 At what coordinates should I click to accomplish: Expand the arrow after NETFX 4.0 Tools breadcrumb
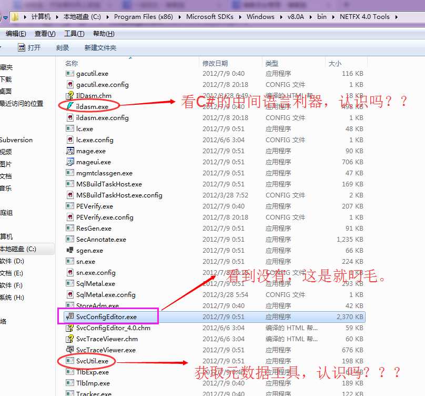(x=397, y=17)
